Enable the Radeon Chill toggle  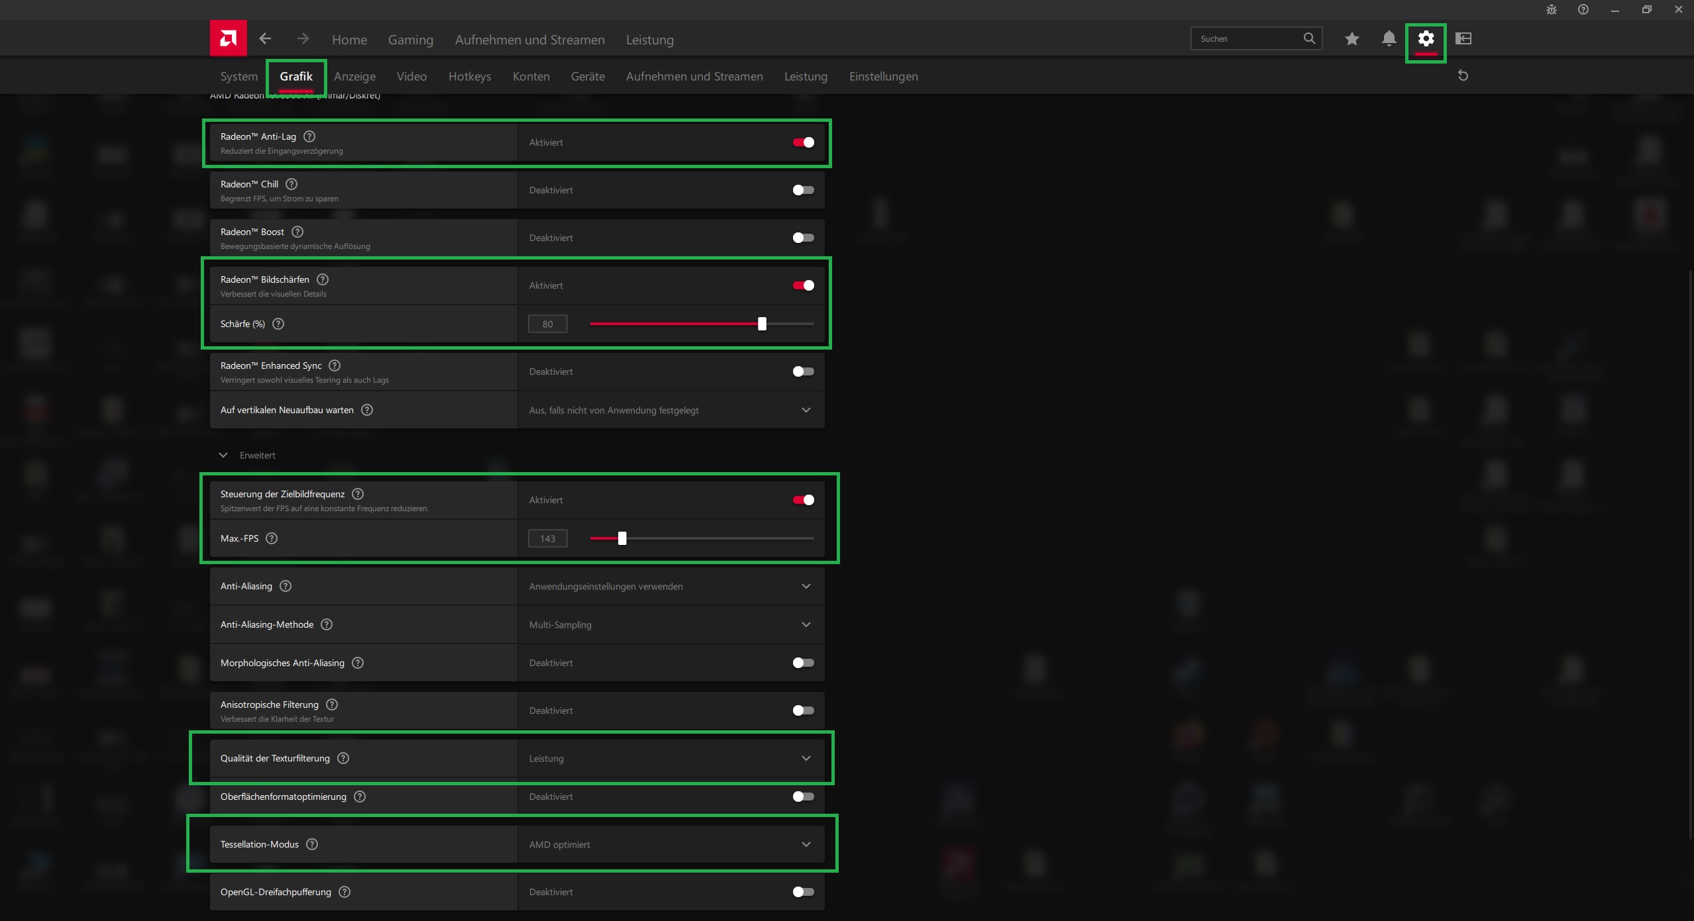click(803, 190)
